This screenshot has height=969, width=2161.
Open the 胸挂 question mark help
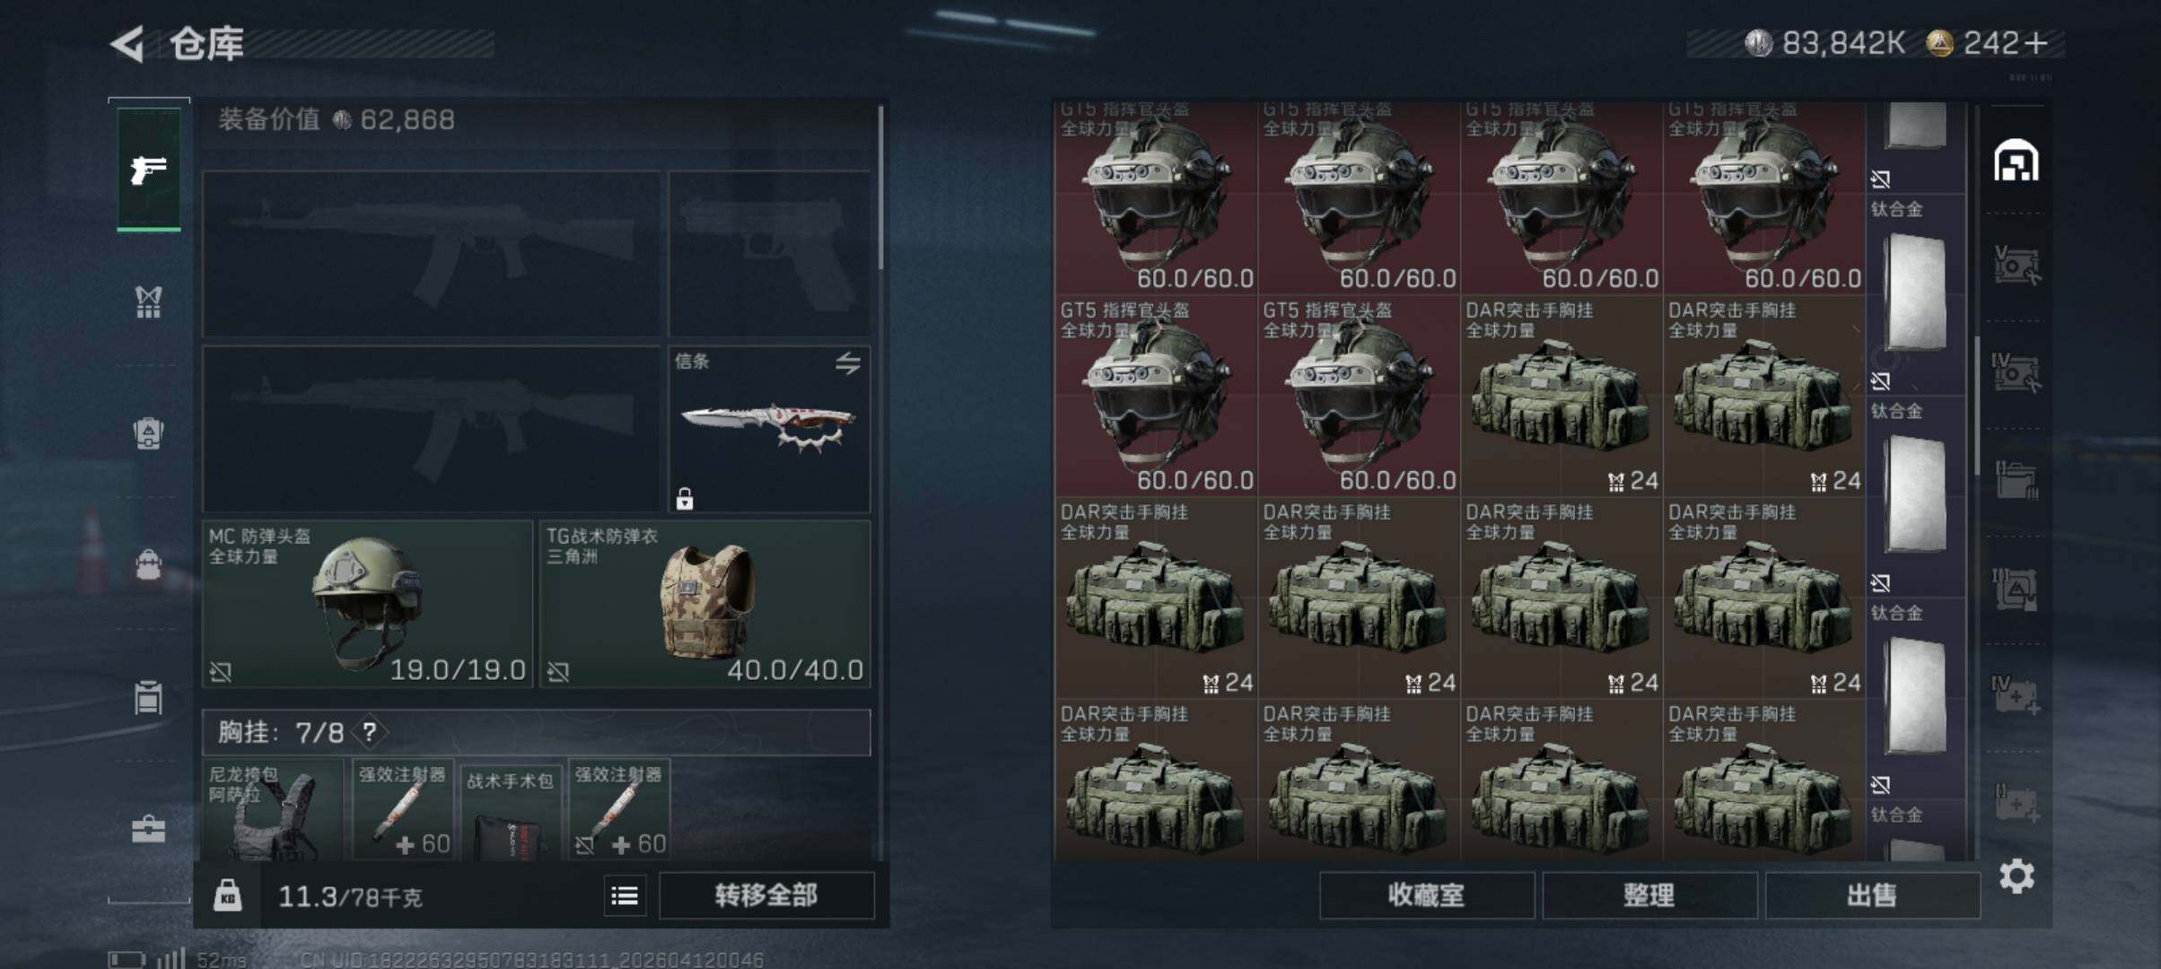click(x=370, y=732)
